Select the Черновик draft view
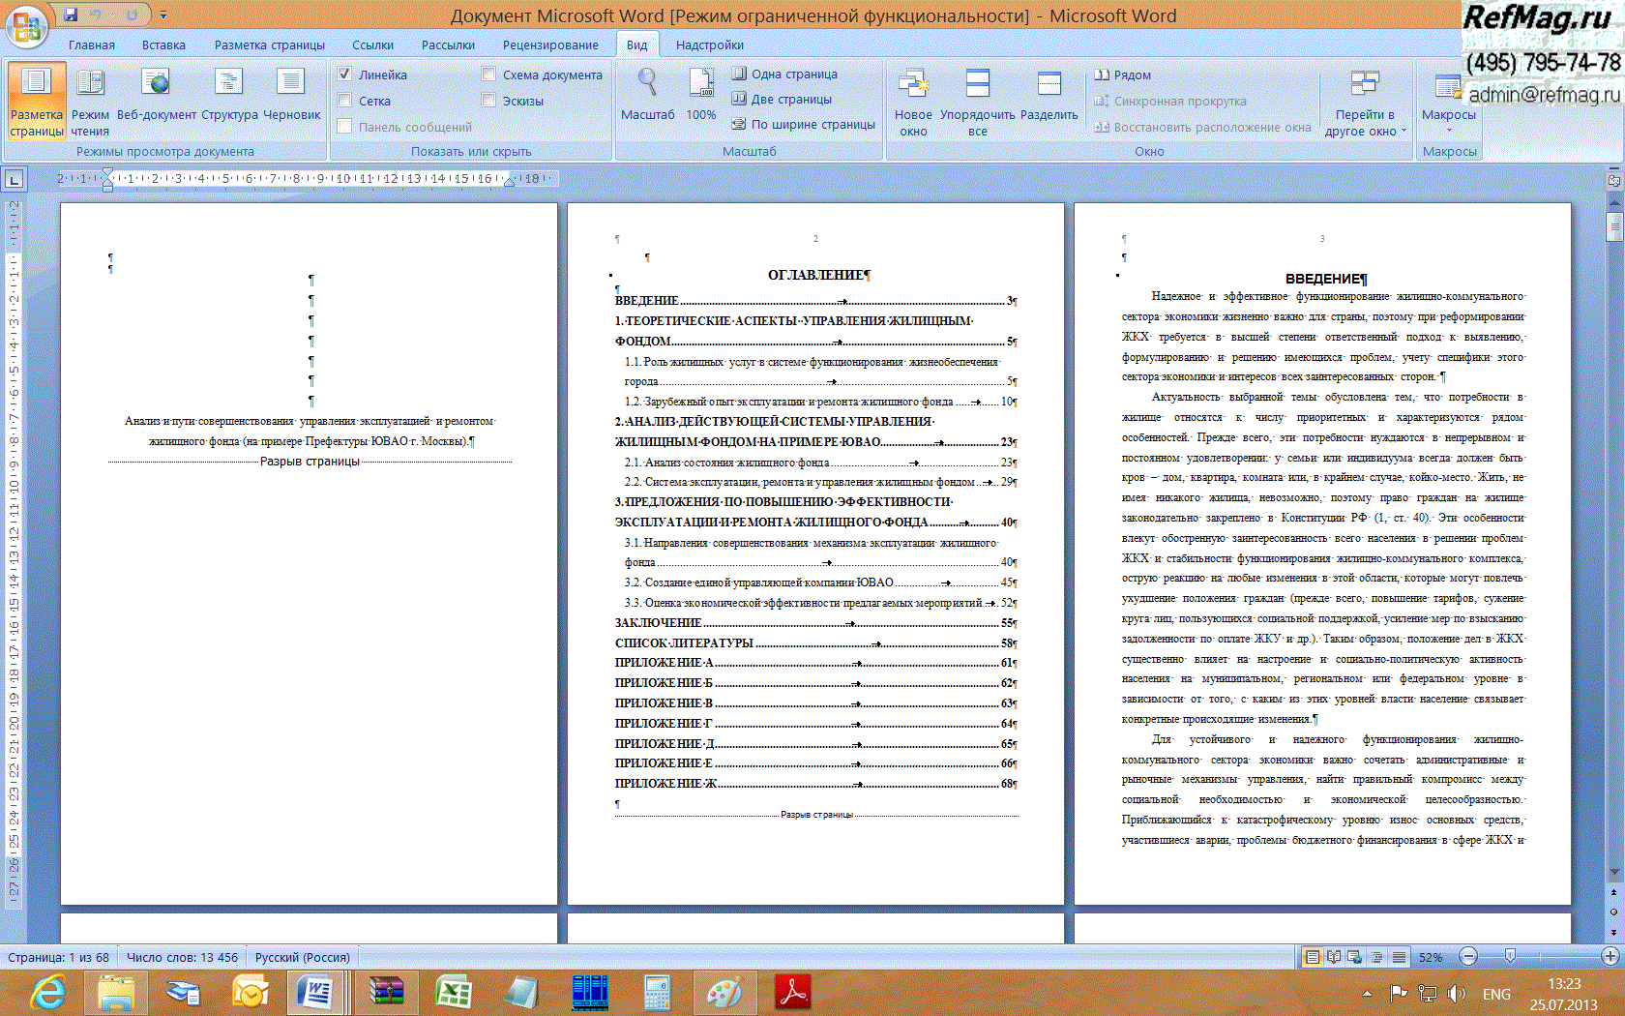Image resolution: width=1625 pixels, height=1016 pixels. click(291, 96)
